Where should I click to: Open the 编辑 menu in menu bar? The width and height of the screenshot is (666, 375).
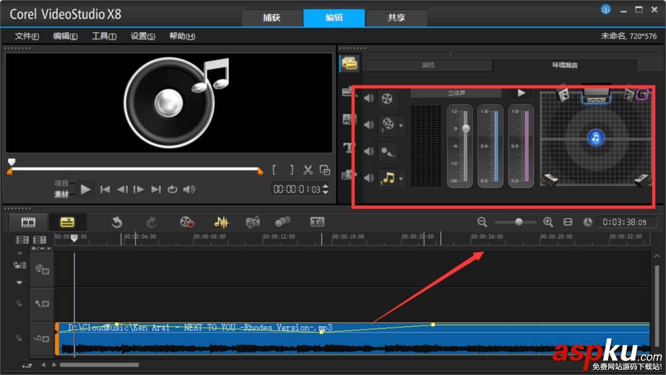coord(65,36)
